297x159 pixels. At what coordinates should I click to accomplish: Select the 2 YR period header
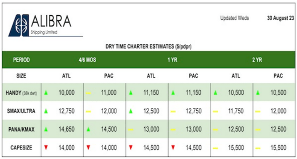pos(257,60)
